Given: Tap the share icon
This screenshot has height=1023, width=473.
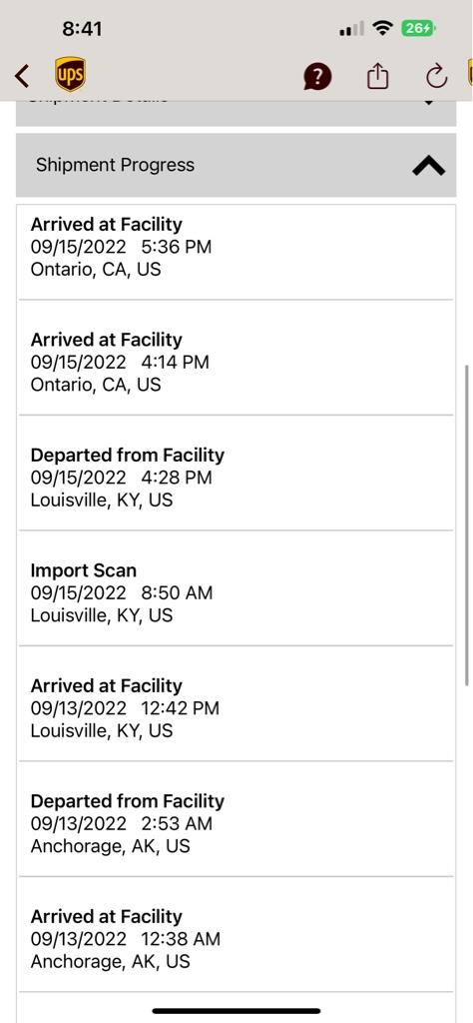Looking at the screenshot, I should [377, 76].
